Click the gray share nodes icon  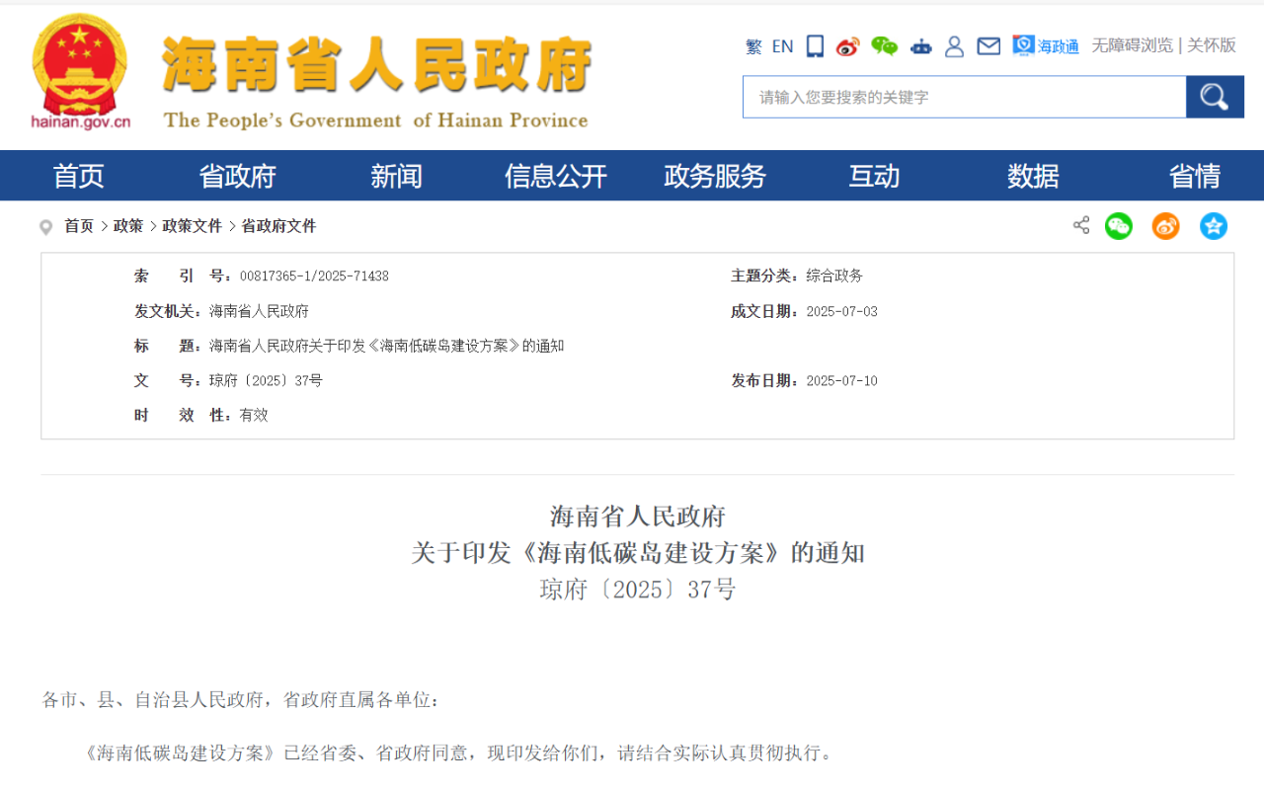pyautogui.click(x=1081, y=225)
